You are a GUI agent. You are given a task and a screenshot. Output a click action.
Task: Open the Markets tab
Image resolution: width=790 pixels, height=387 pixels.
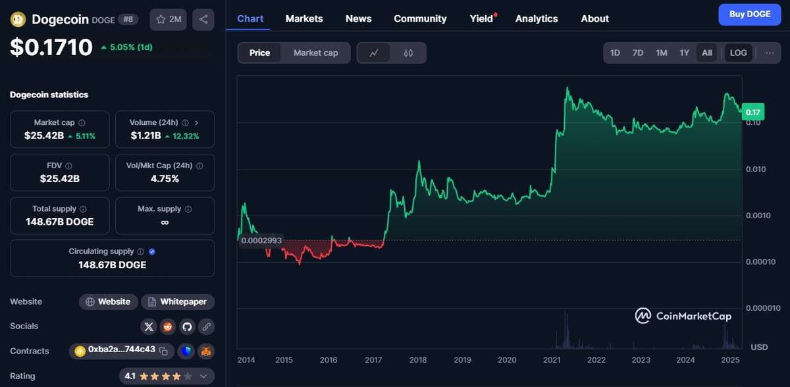(x=304, y=18)
